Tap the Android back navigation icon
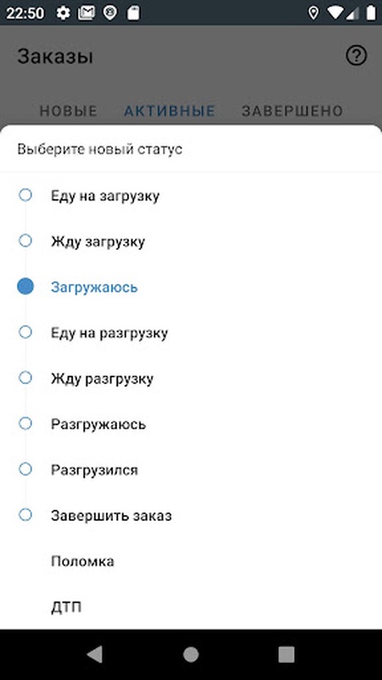 pyautogui.click(x=95, y=654)
